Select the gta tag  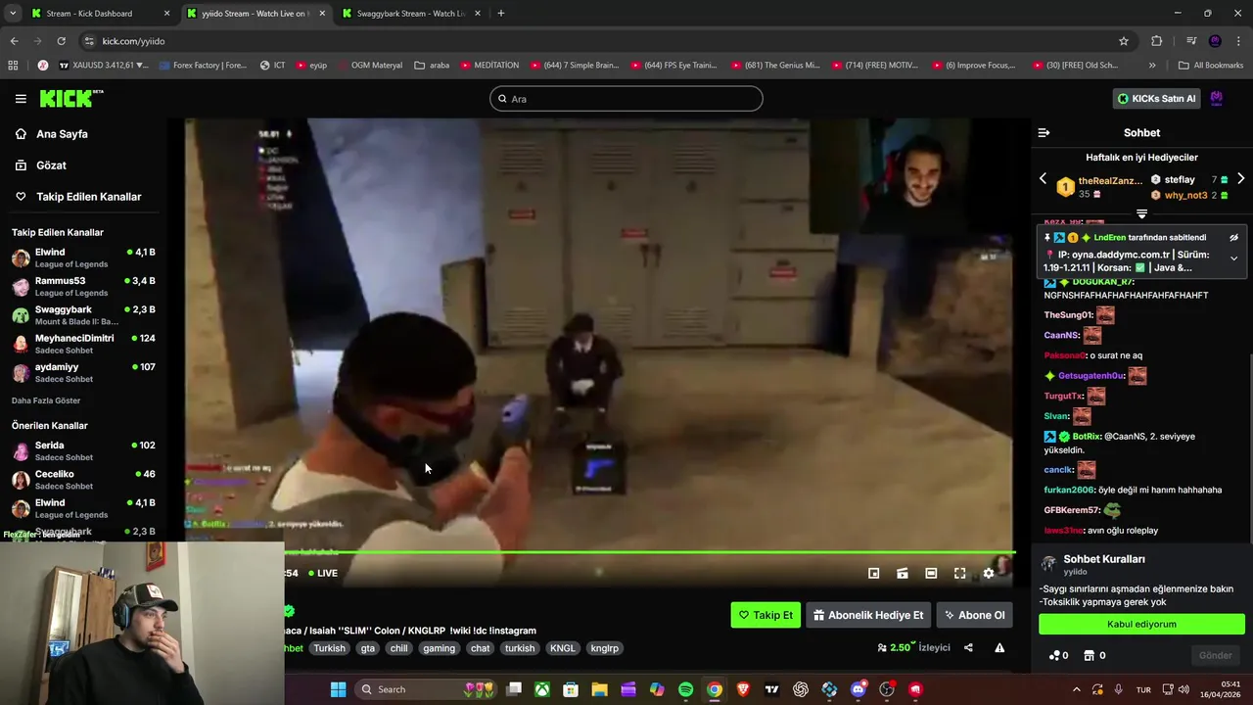(x=367, y=648)
